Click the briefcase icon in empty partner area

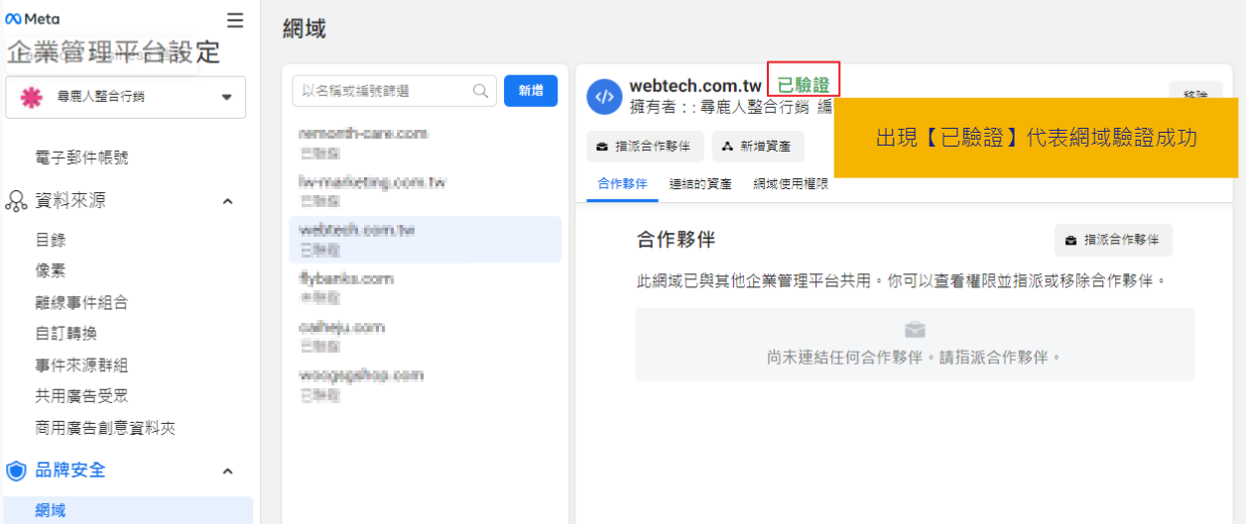915,330
